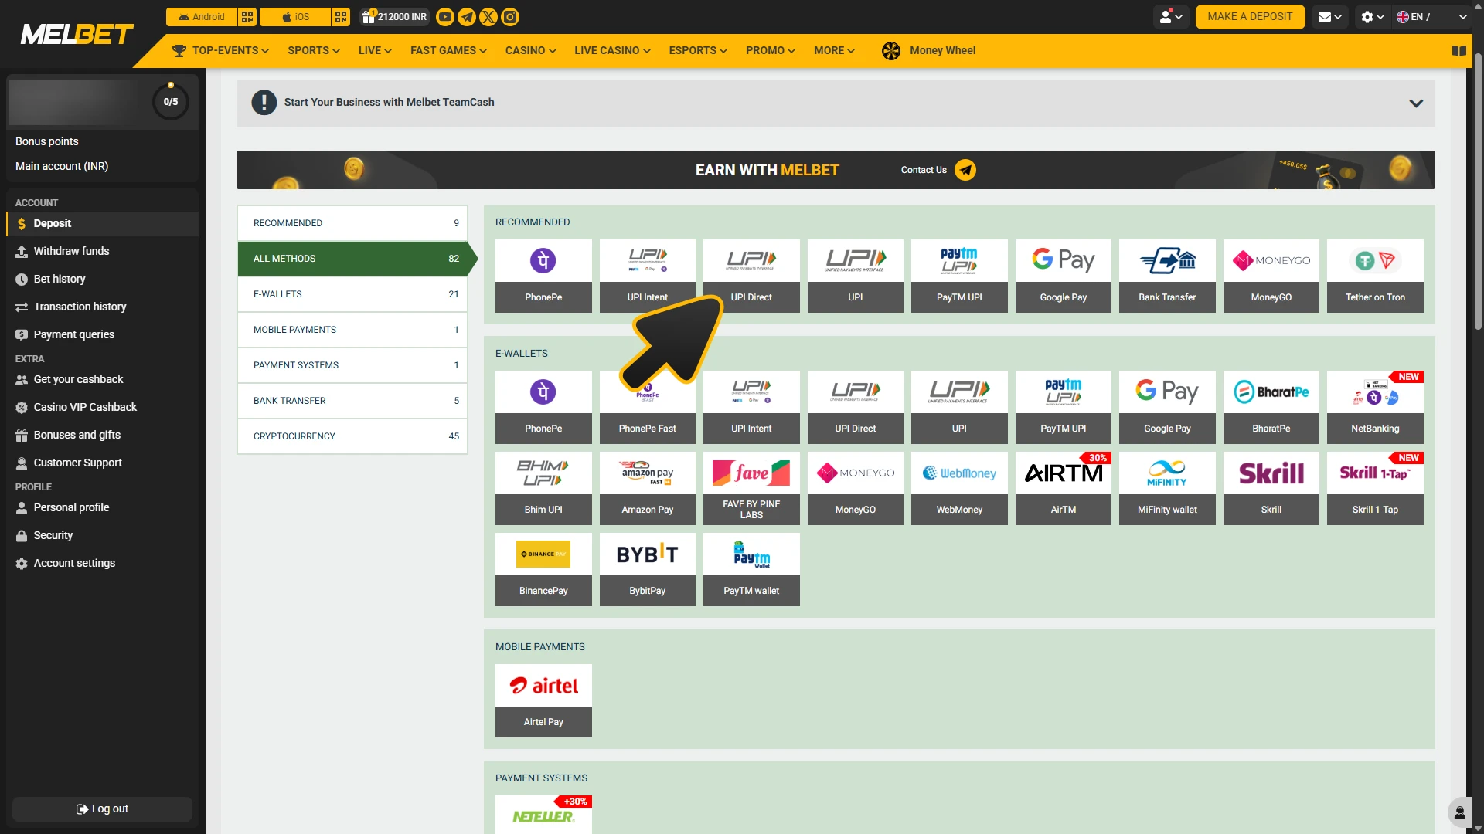Open the ESPORTS dropdown menu
Image resolution: width=1484 pixels, height=834 pixels.
(698, 51)
